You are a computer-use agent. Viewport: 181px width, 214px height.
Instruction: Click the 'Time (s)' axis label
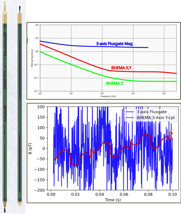tap(113, 200)
